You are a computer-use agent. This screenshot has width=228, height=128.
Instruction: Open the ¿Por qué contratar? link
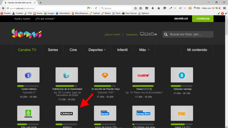pyautogui.click(x=45, y=19)
